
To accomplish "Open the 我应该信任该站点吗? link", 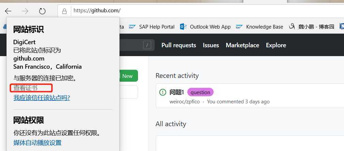I will pos(42,98).
